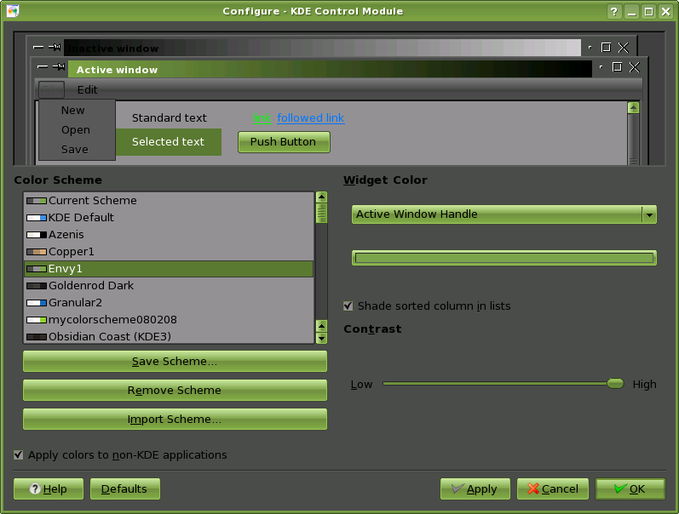Click the Inactive window title bar preview
Screen dimensions: 679x514
(x=323, y=48)
